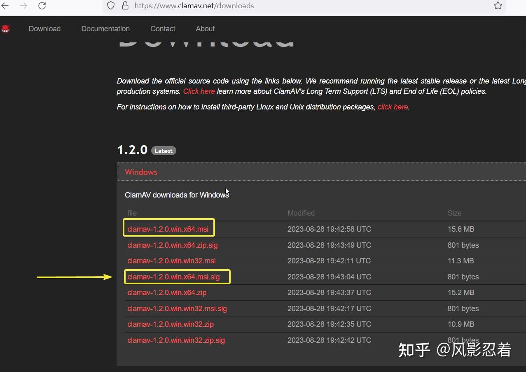This screenshot has height=372, width=526.
Task: Open the About nav menu
Action: (x=205, y=29)
